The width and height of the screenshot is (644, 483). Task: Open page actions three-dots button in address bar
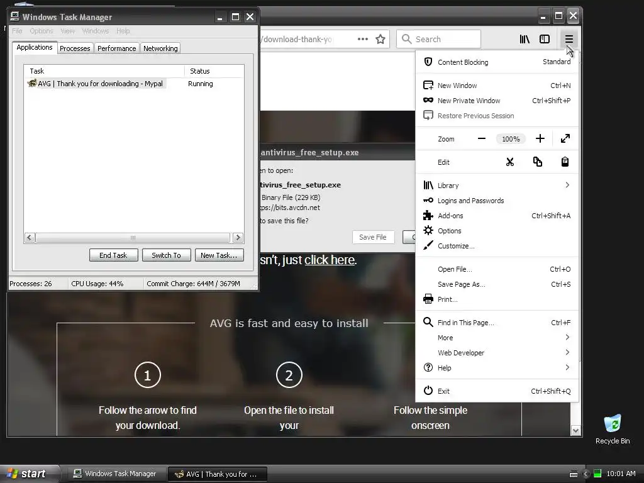pyautogui.click(x=363, y=39)
